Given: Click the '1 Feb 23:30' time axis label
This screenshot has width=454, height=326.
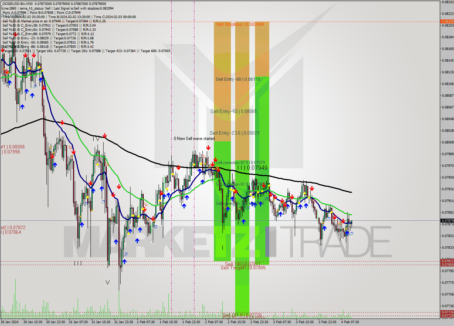Looking at the screenshot, I should tap(191, 322).
